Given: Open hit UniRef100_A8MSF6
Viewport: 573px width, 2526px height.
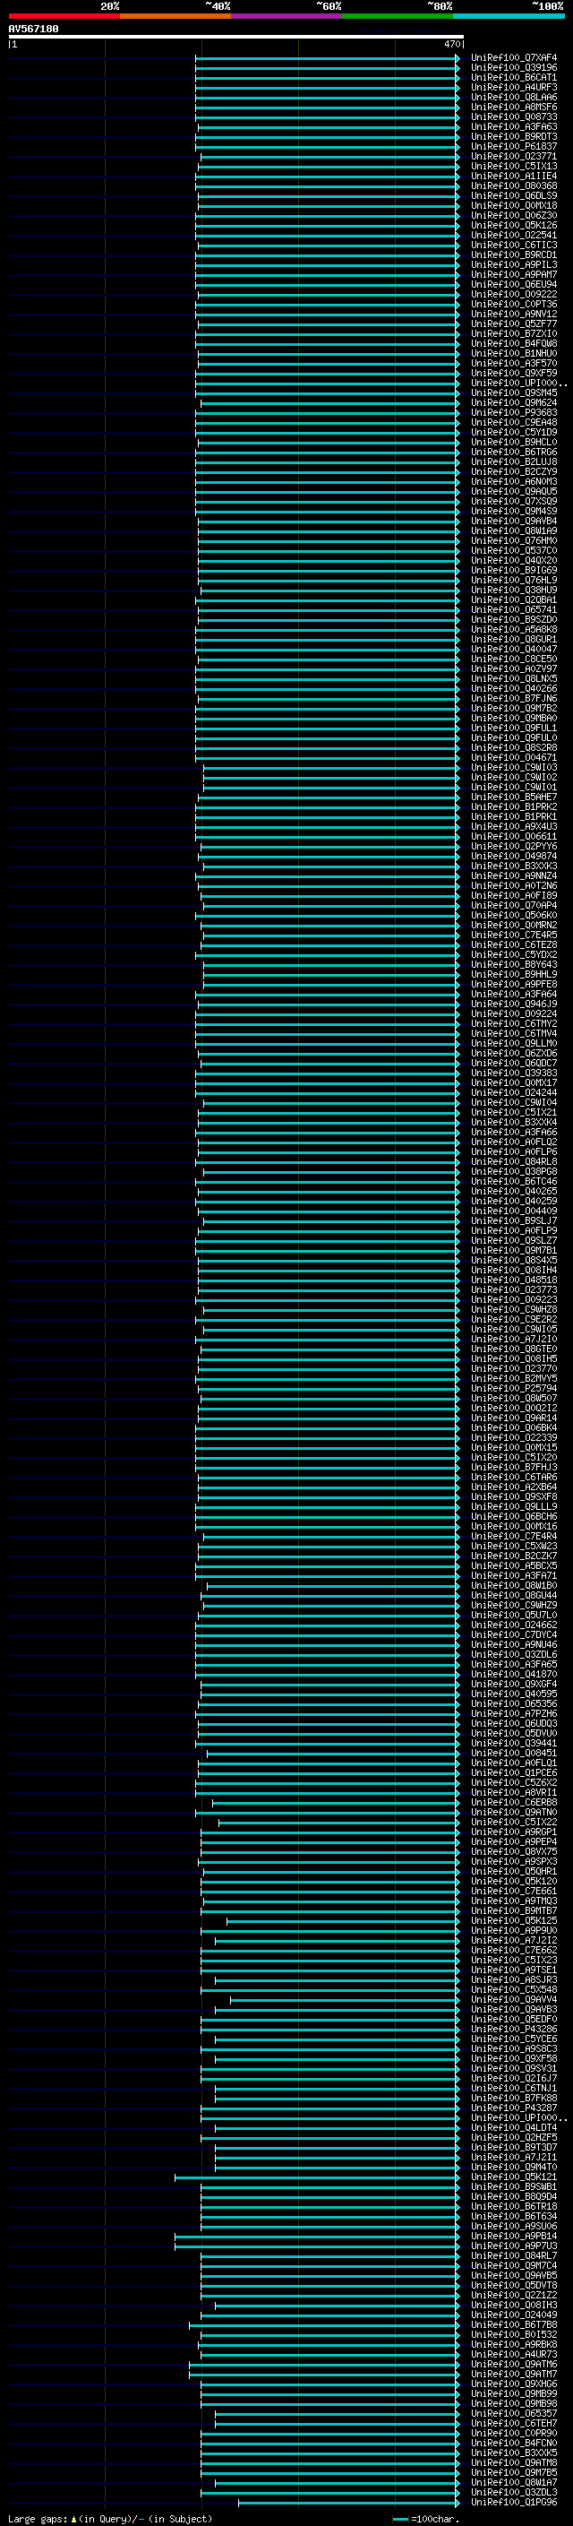Looking at the screenshot, I should tap(514, 107).
